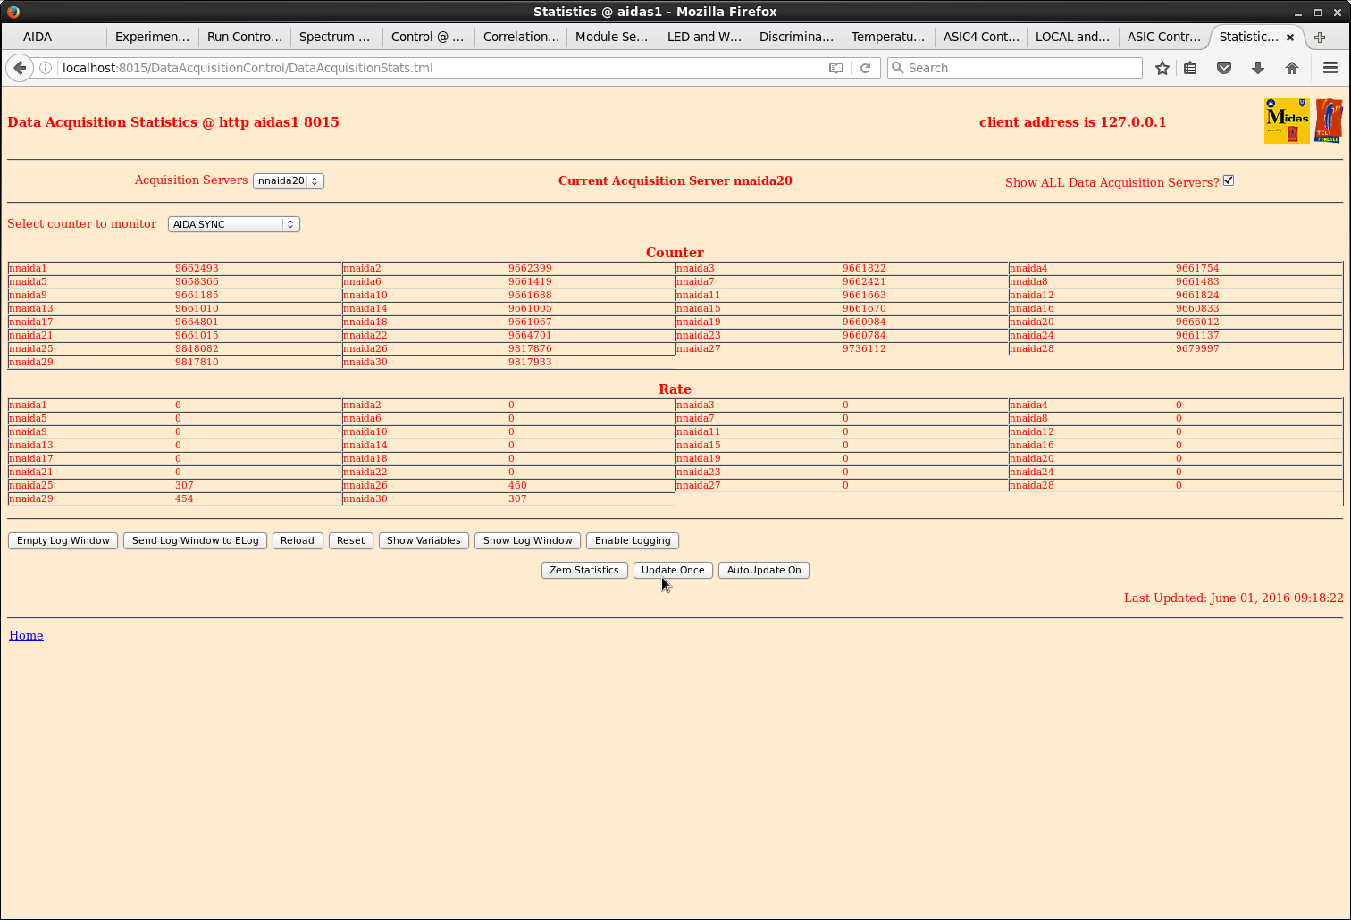Open the Firefox downloads arrow icon
This screenshot has height=920, width=1351.
(x=1258, y=68)
